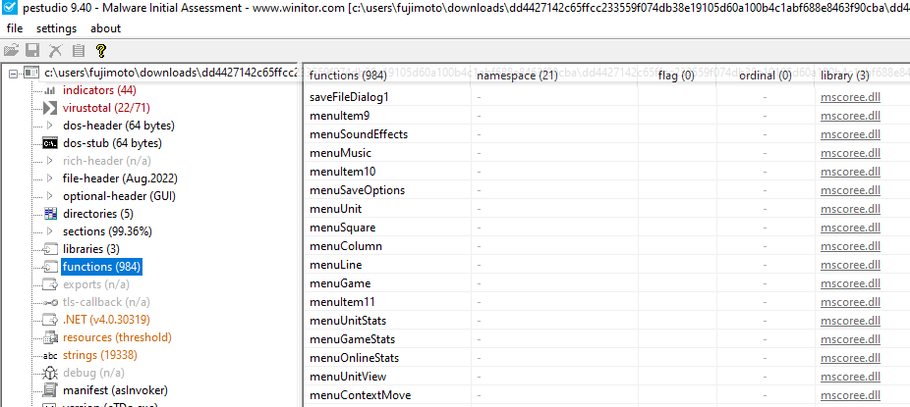The height and width of the screenshot is (407, 910).
Task: Select dos-stub (64 bytes) tree item
Action: [x=112, y=143]
